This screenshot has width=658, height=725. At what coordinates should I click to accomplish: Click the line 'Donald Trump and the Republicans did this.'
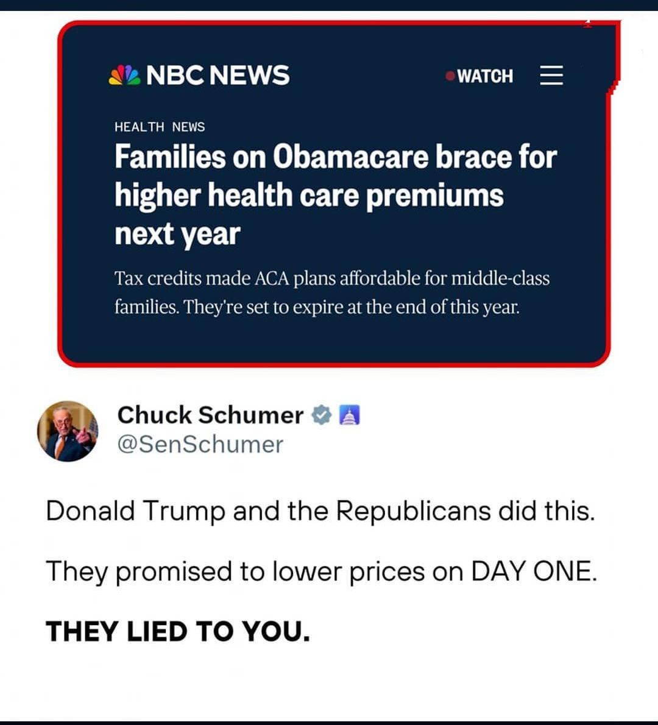(x=320, y=511)
